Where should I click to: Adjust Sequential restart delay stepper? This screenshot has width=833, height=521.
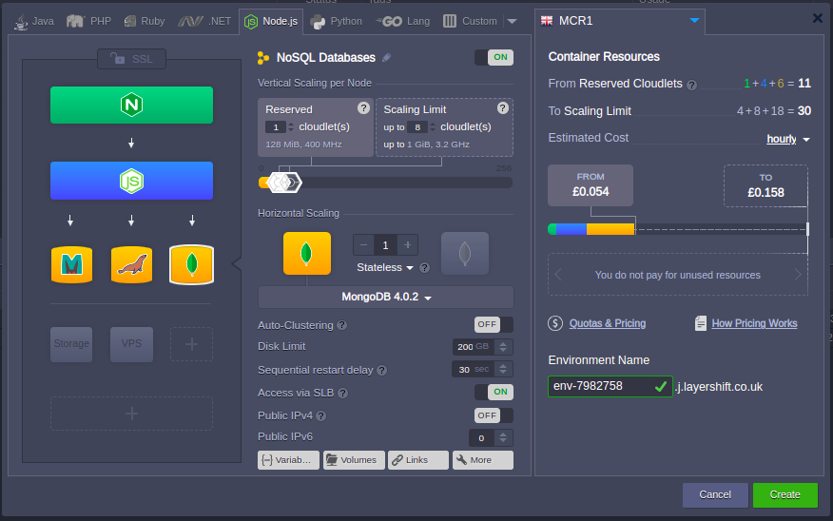pyautogui.click(x=503, y=369)
